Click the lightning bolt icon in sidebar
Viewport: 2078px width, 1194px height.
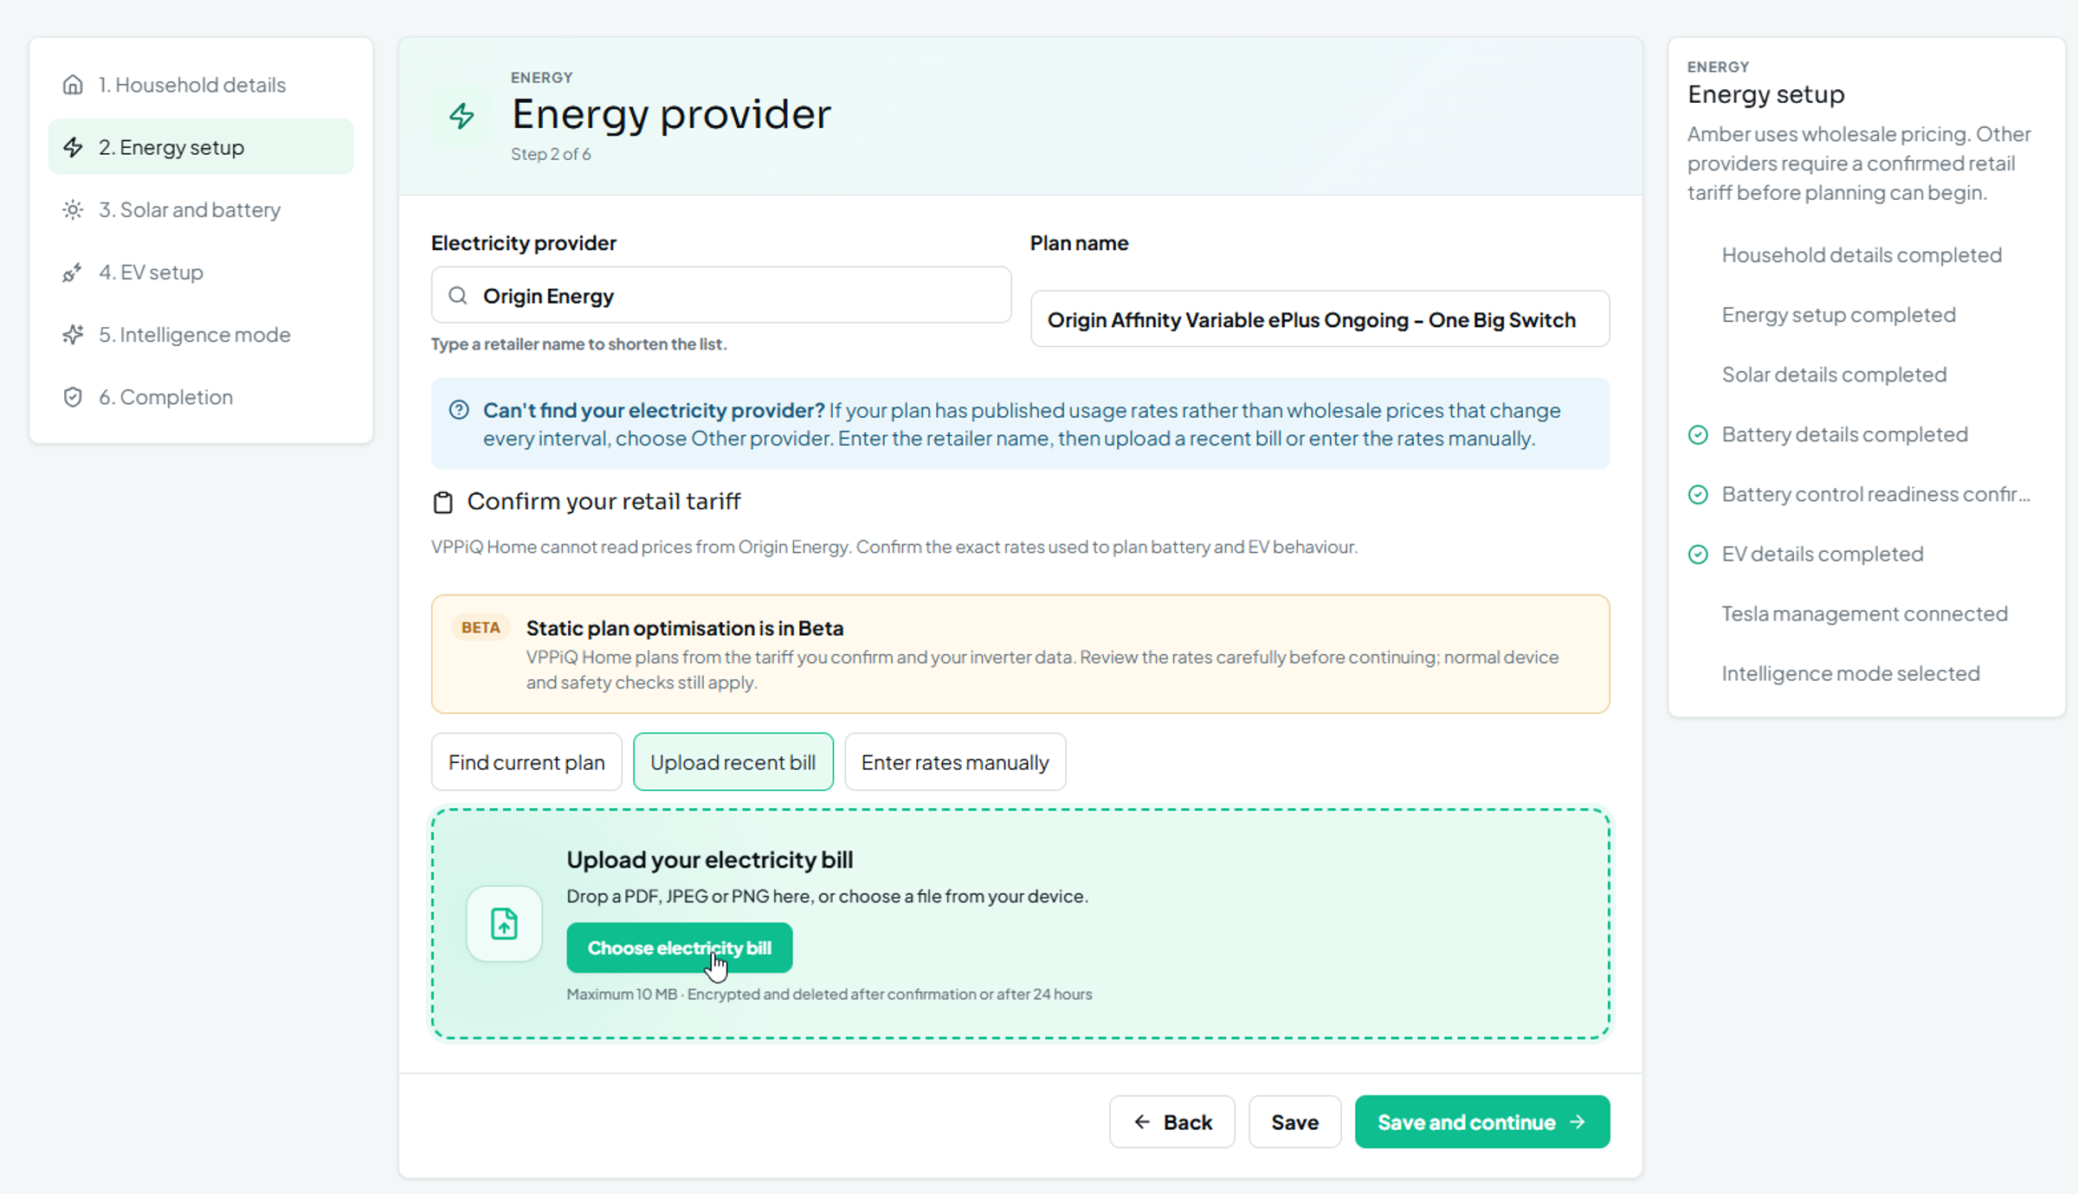point(73,147)
